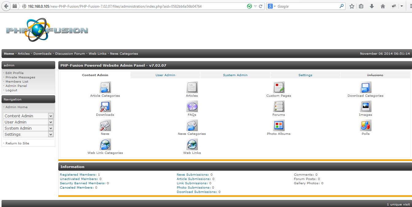The width and height of the screenshot is (412, 207).
Task: Open the Polls icon
Action: click(x=366, y=125)
